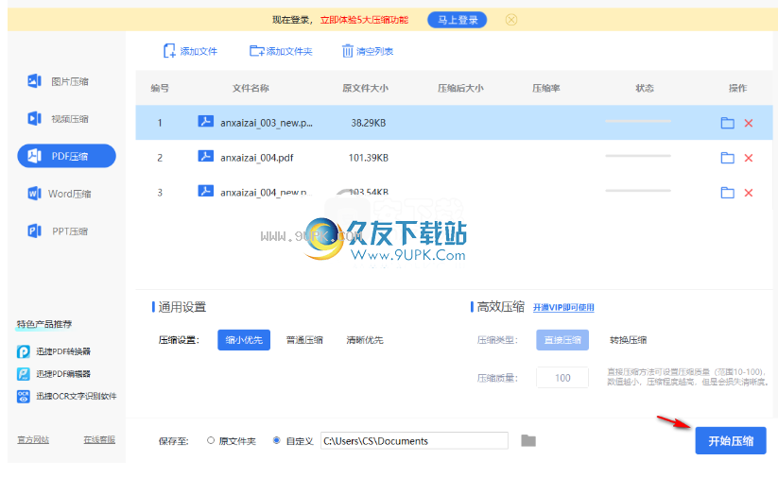This screenshot has width=778, height=478.
Task: Select the 38.29KB size cell
Action: pos(368,123)
